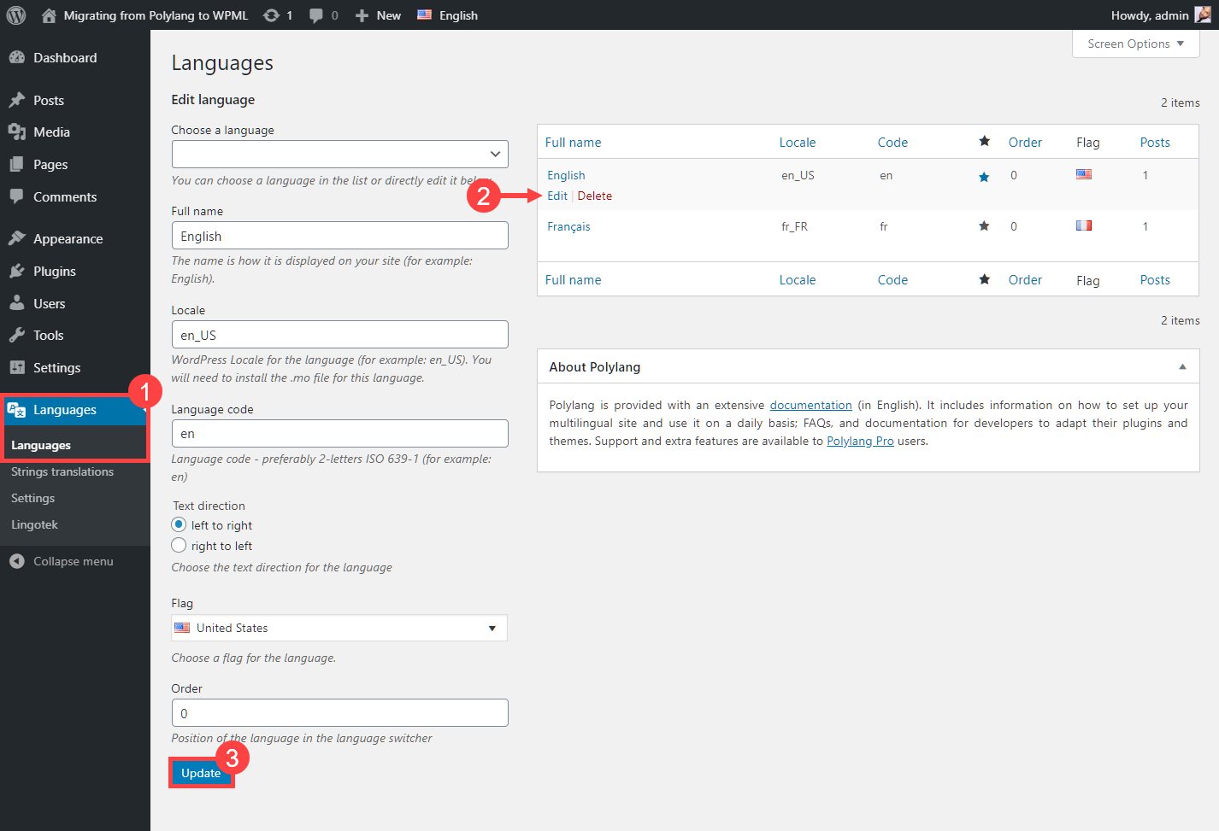Screen dimensions: 1219x831
Task: Sort table by top Order header
Action: coord(1025,143)
